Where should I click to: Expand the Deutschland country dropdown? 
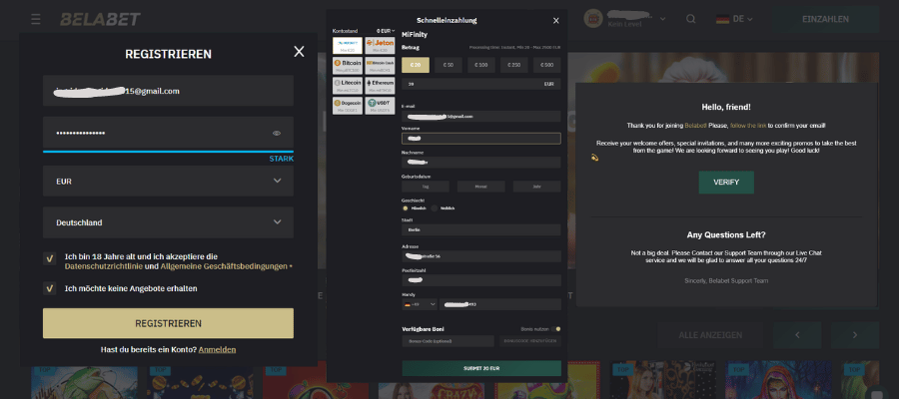tap(168, 222)
